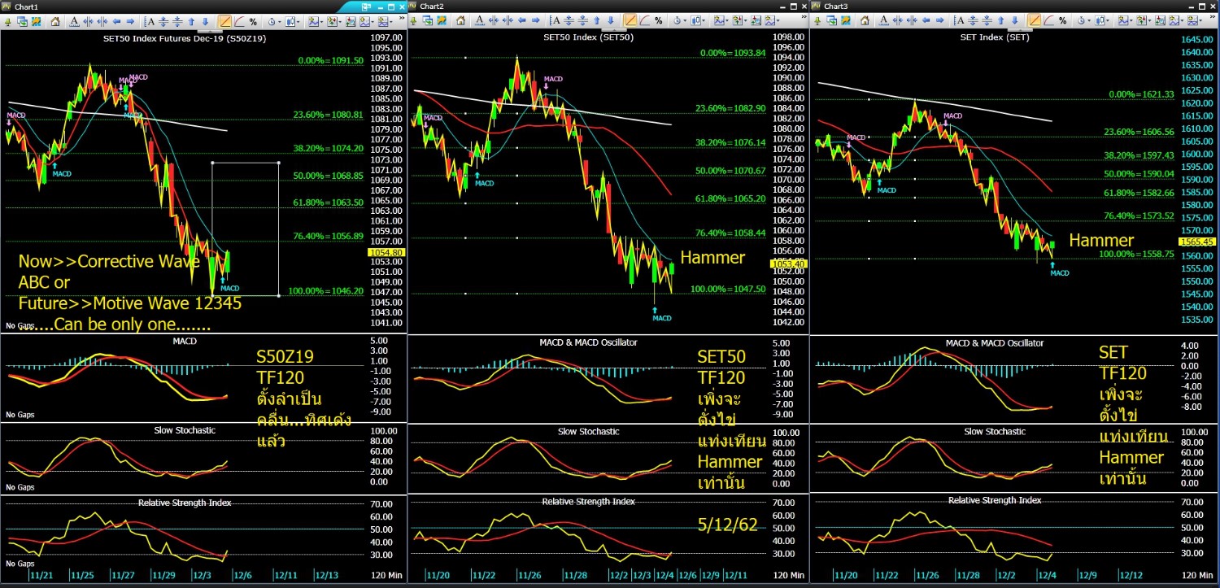Open the clock interval dropdown in Chart1
The image size is (1220, 588).
point(275,21)
